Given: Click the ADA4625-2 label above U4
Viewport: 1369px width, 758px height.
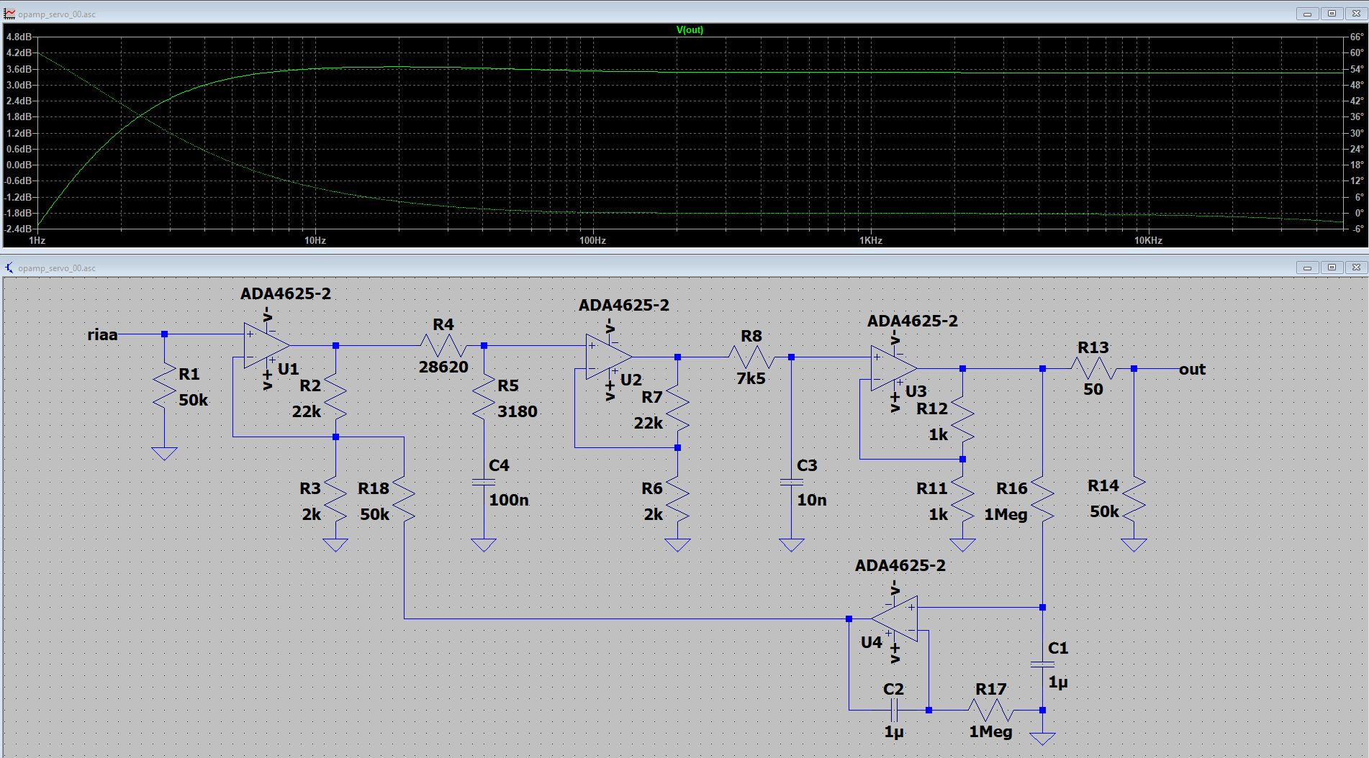Looking at the screenshot, I should (x=900, y=565).
